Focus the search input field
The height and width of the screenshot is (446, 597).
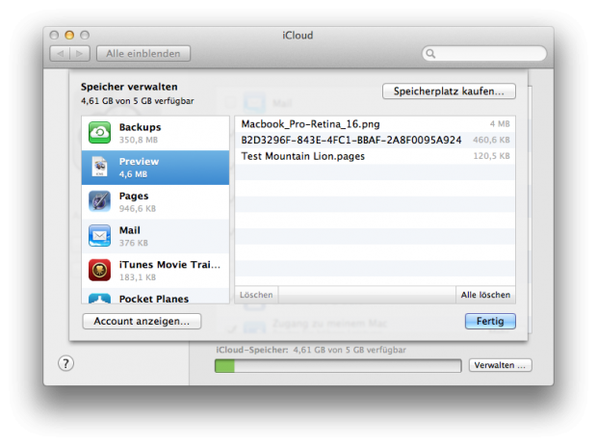[484, 53]
